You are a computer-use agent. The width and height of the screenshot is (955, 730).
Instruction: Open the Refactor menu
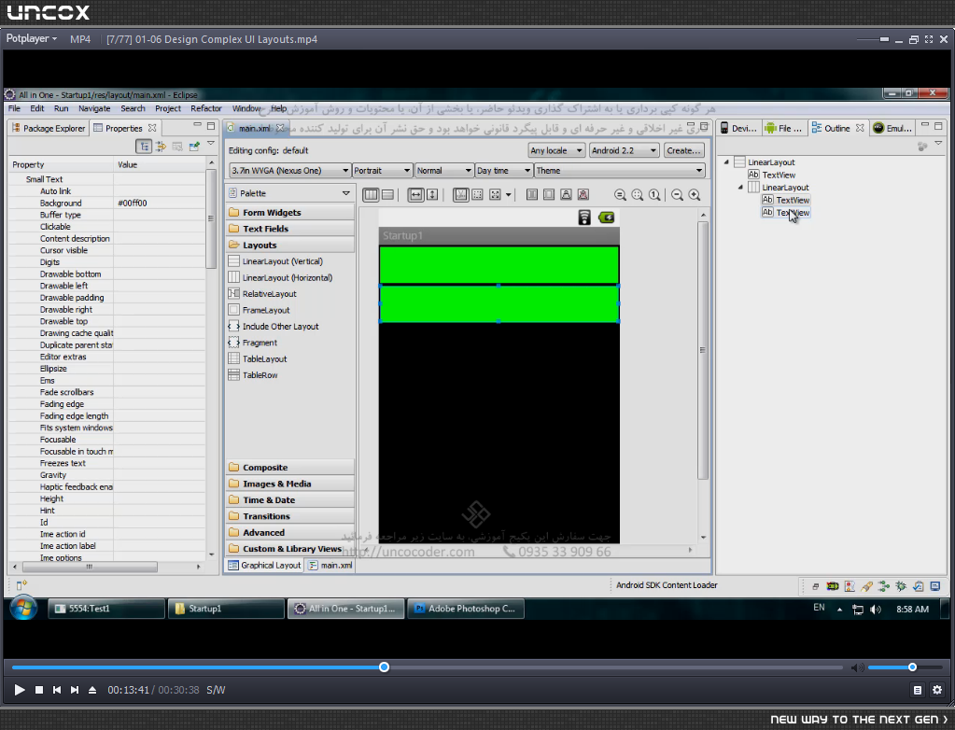[206, 108]
